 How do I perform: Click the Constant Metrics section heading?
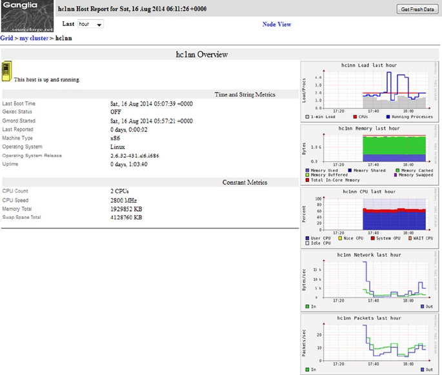click(245, 182)
